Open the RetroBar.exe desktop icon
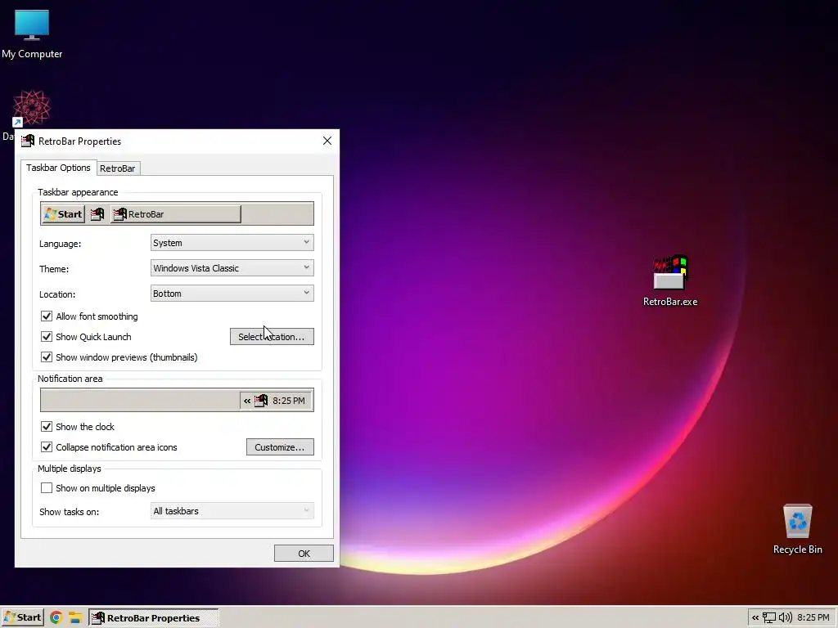838x628 pixels. (670, 281)
